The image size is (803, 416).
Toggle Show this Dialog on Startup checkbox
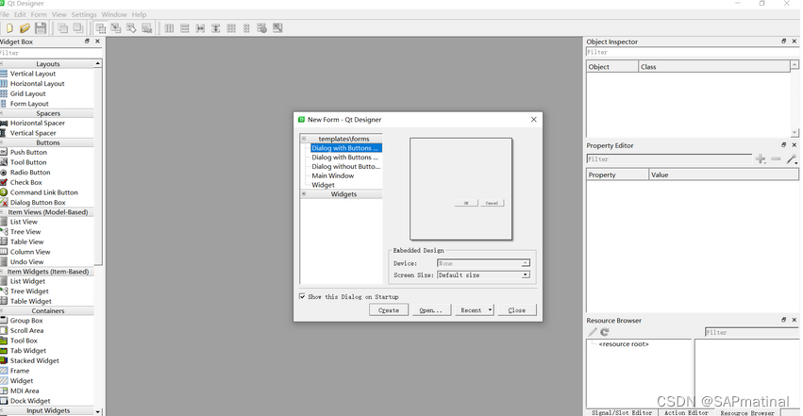[x=302, y=296]
